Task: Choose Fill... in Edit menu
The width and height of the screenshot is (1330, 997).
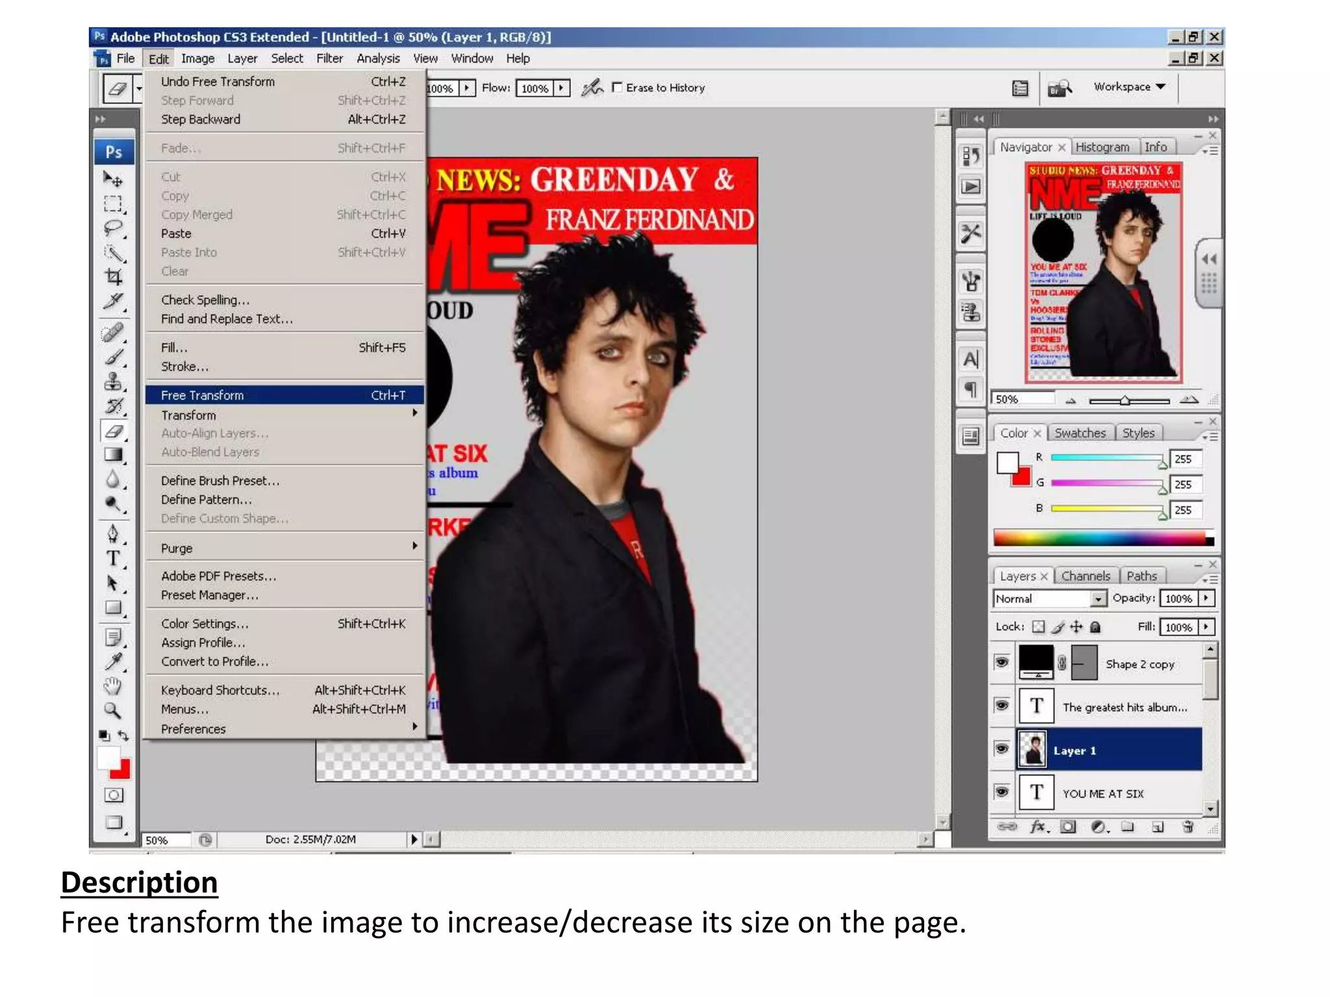Action: 284,347
